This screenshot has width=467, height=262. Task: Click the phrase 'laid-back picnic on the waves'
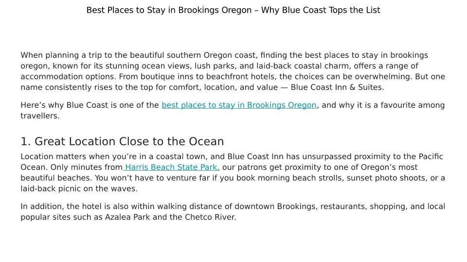coord(79,189)
